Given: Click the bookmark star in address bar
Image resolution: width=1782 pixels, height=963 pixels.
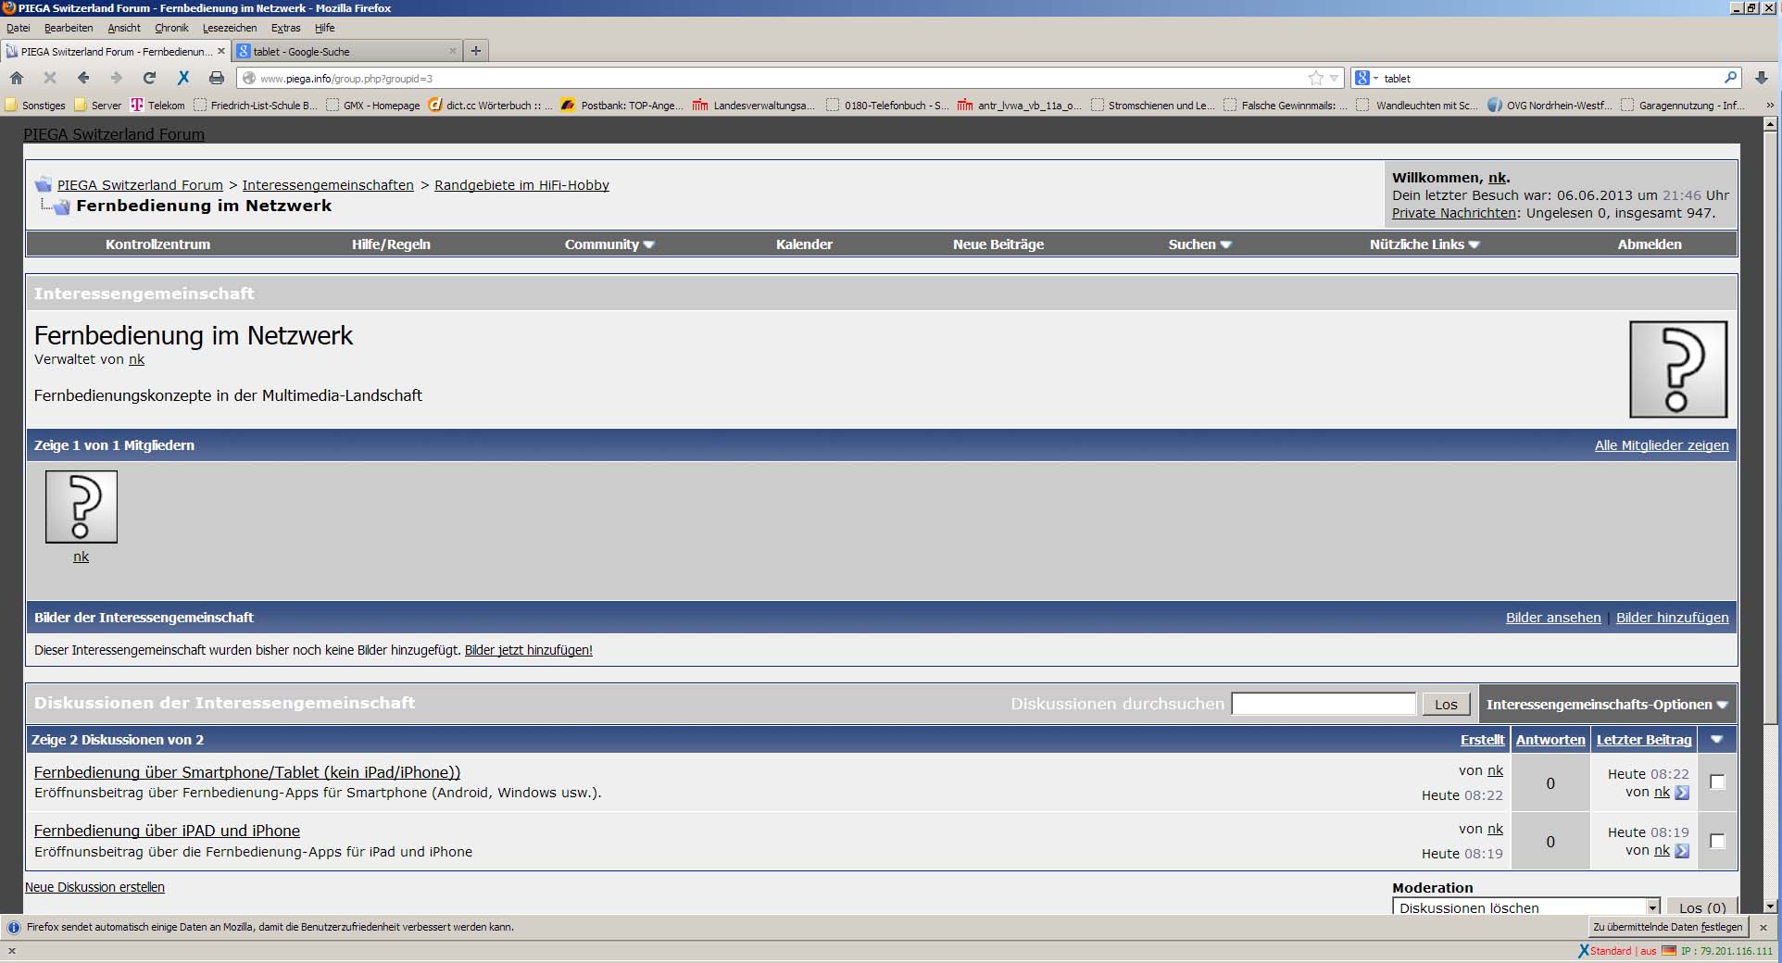Looking at the screenshot, I should pos(1315,78).
